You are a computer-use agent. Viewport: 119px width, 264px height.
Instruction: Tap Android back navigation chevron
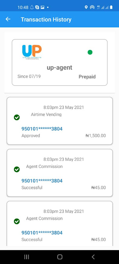93,257
